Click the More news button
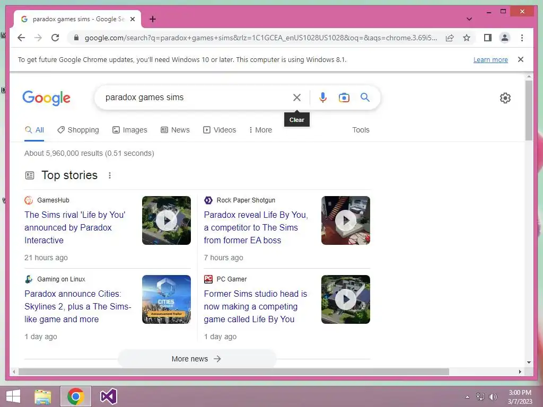The image size is (543, 407). click(x=197, y=359)
